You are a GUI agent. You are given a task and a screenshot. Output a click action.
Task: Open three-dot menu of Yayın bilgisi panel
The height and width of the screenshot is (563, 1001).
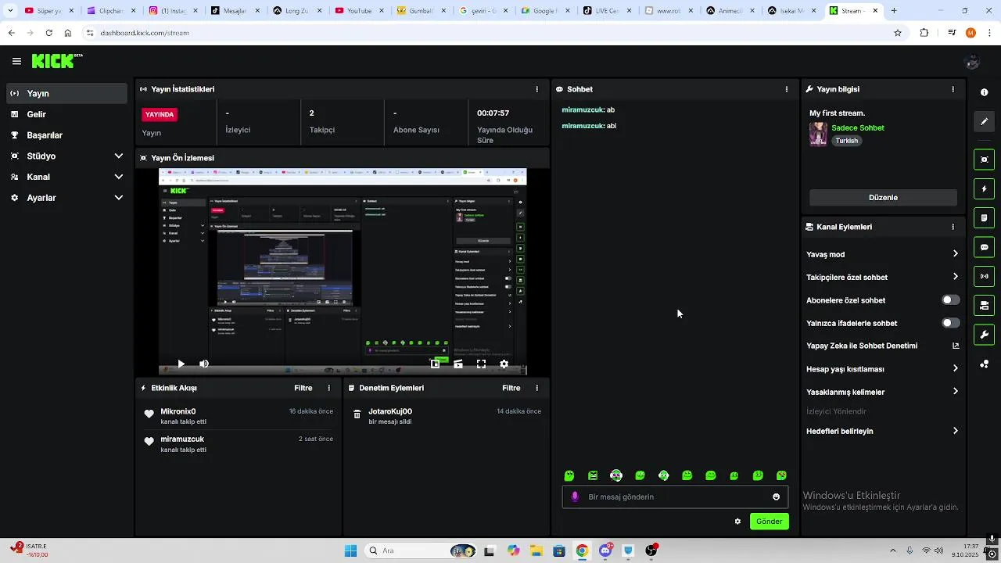point(953,89)
